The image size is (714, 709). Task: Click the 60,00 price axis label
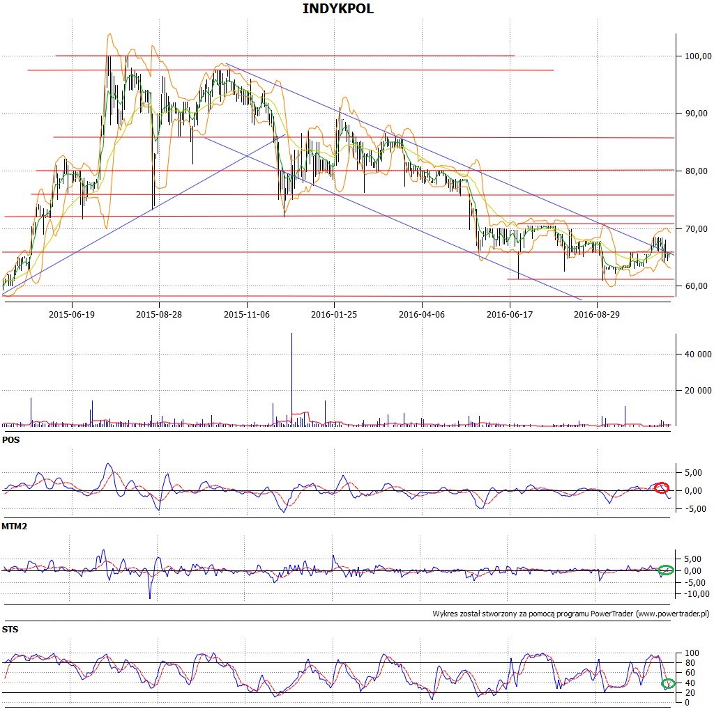(697, 286)
